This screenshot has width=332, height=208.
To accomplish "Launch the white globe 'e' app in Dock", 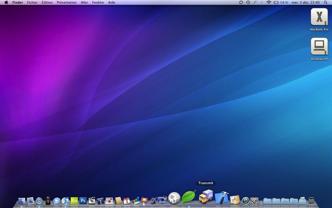I will point(174,198).
